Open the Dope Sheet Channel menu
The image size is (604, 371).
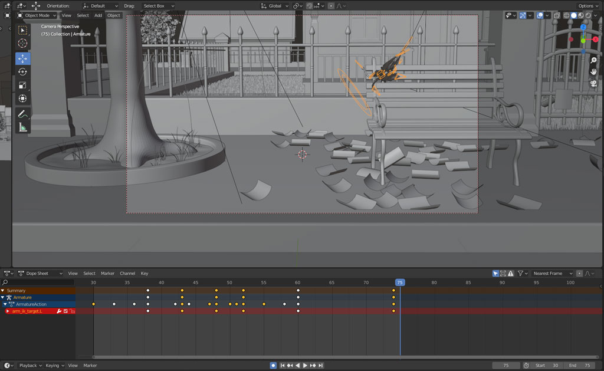[x=127, y=274]
